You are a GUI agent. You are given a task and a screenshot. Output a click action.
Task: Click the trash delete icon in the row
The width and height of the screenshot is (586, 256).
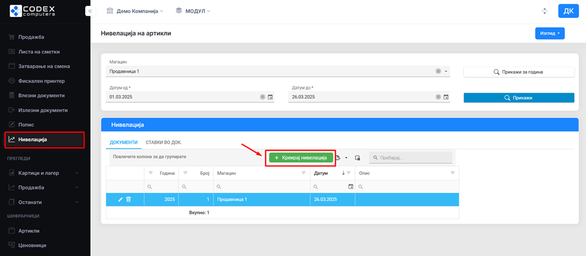pyautogui.click(x=129, y=200)
